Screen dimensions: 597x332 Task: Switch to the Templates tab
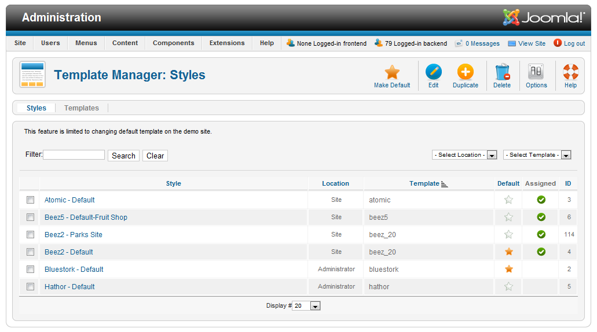point(82,108)
